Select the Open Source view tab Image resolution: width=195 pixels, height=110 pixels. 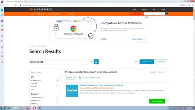[x=147, y=62]
